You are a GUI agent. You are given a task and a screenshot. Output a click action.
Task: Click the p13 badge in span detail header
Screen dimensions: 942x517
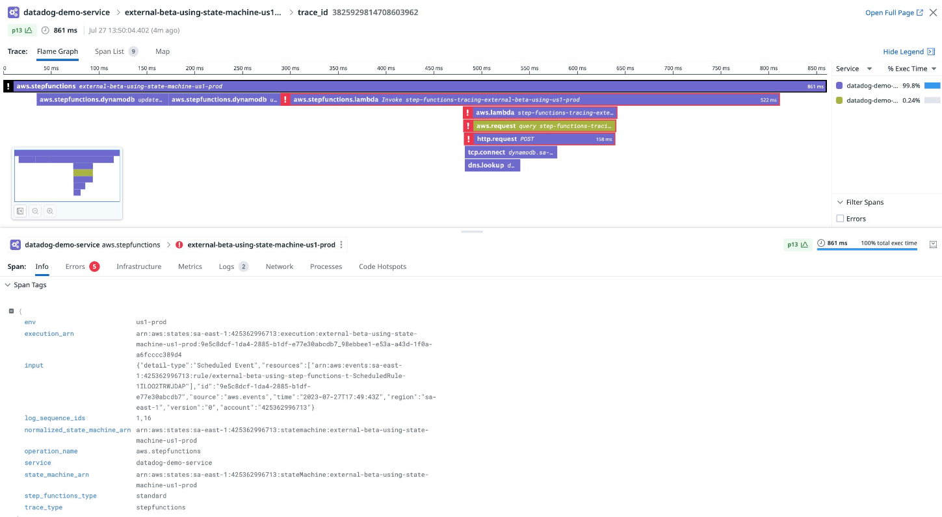798,244
